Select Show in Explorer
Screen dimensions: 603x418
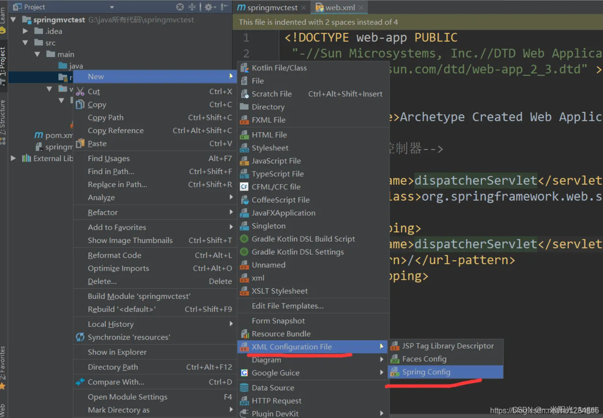(155, 352)
